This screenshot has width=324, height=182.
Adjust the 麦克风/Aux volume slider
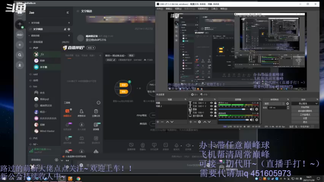click(234, 109)
